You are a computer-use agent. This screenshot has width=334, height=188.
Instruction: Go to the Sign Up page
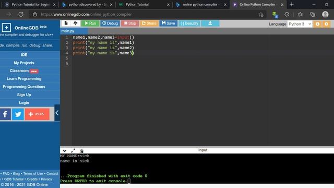tap(24, 95)
